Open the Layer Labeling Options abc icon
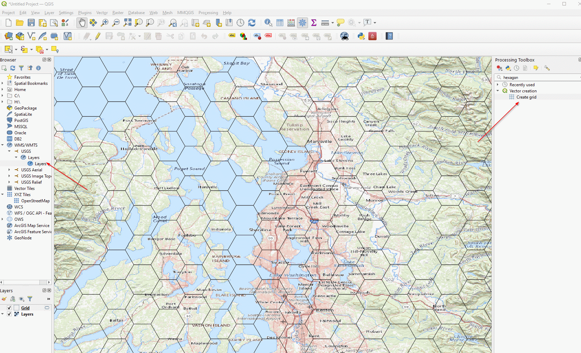 pos(232,36)
